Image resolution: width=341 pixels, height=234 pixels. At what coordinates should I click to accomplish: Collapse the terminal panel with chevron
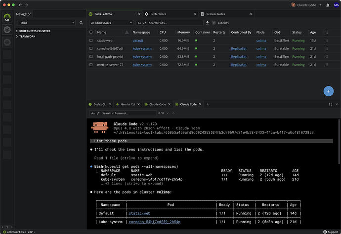337,104
